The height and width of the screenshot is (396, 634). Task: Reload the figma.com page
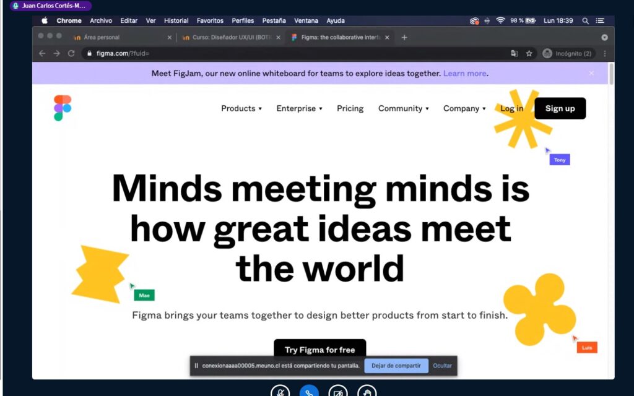[x=71, y=53]
